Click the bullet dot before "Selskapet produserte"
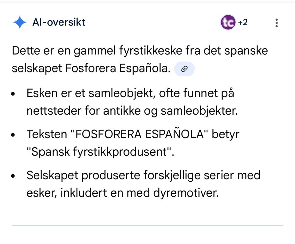This screenshot has width=295, height=244. [13, 176]
